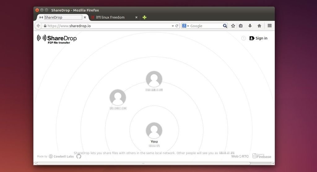The image size is (317, 172).
Task: Expand the URL bar history dropdown
Action: click(173, 26)
